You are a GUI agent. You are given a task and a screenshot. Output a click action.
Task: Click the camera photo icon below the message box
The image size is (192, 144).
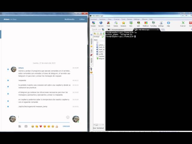click(x=26, y=126)
